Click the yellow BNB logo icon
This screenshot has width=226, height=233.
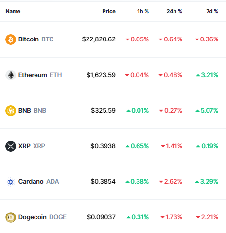(11, 111)
